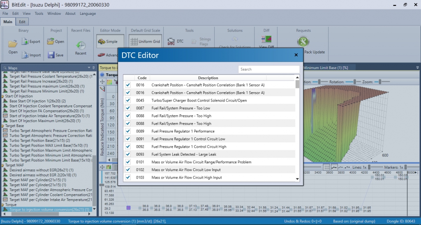This screenshot has height=225, width=421.
Task: Select Simple editor mode car icon
Action: (x=102, y=42)
